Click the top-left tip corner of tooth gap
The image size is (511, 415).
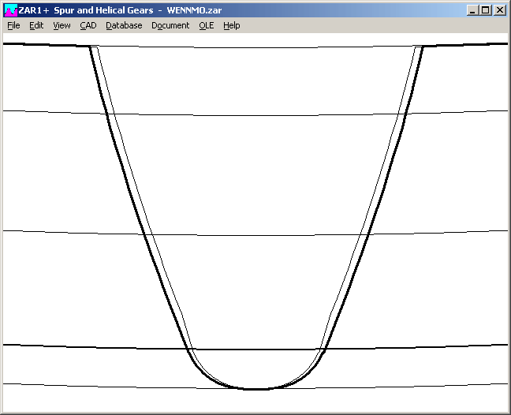[x=91, y=47]
